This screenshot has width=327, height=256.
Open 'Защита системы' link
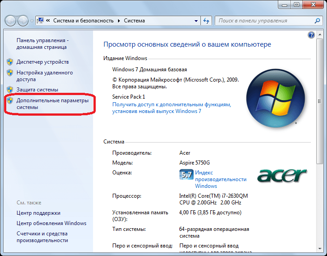(x=37, y=90)
